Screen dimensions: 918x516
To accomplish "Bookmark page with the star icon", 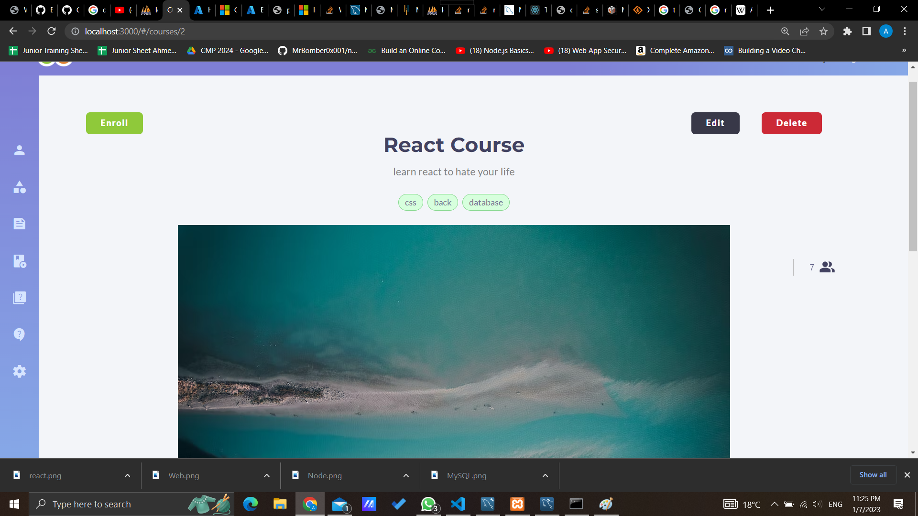I will coord(823,32).
